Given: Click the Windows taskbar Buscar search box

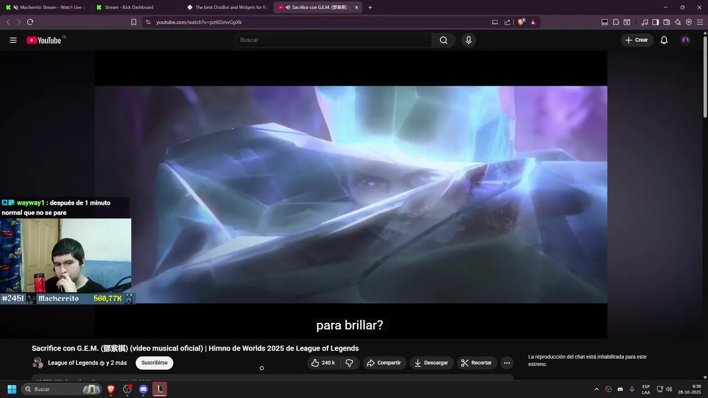Looking at the screenshot, I should [61, 389].
